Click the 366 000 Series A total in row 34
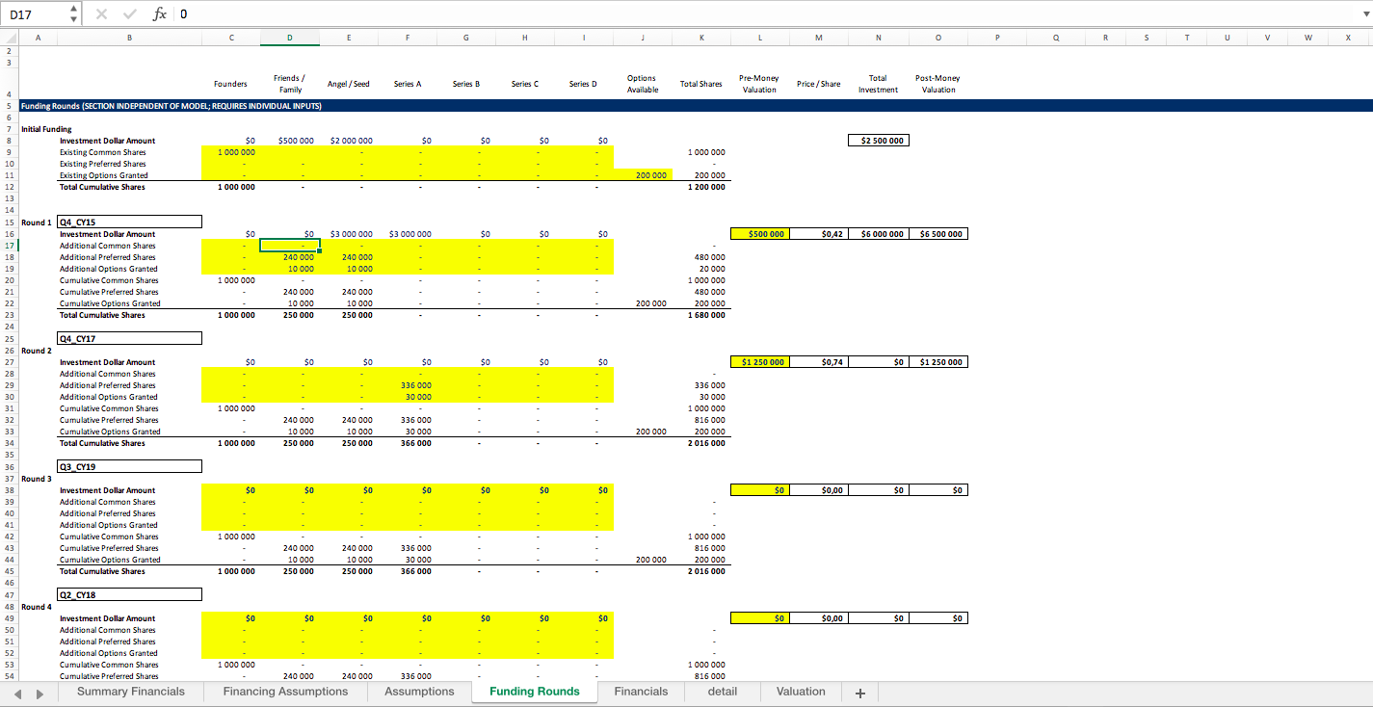Viewport: 1373px width, 707px height. 408,443
